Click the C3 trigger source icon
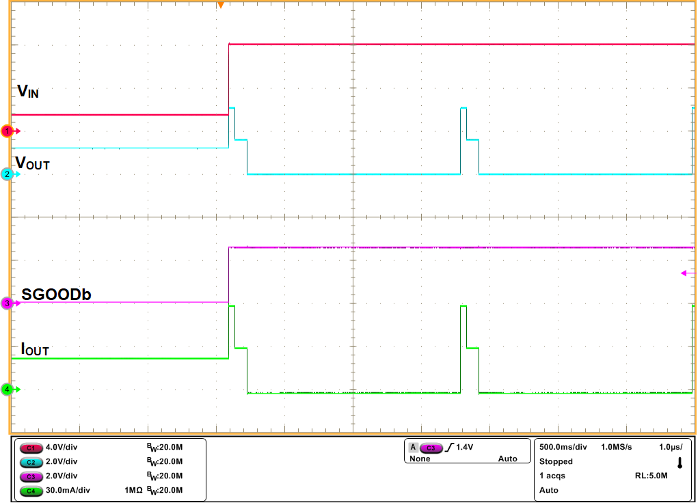The width and height of the screenshot is (700, 503). point(433,448)
